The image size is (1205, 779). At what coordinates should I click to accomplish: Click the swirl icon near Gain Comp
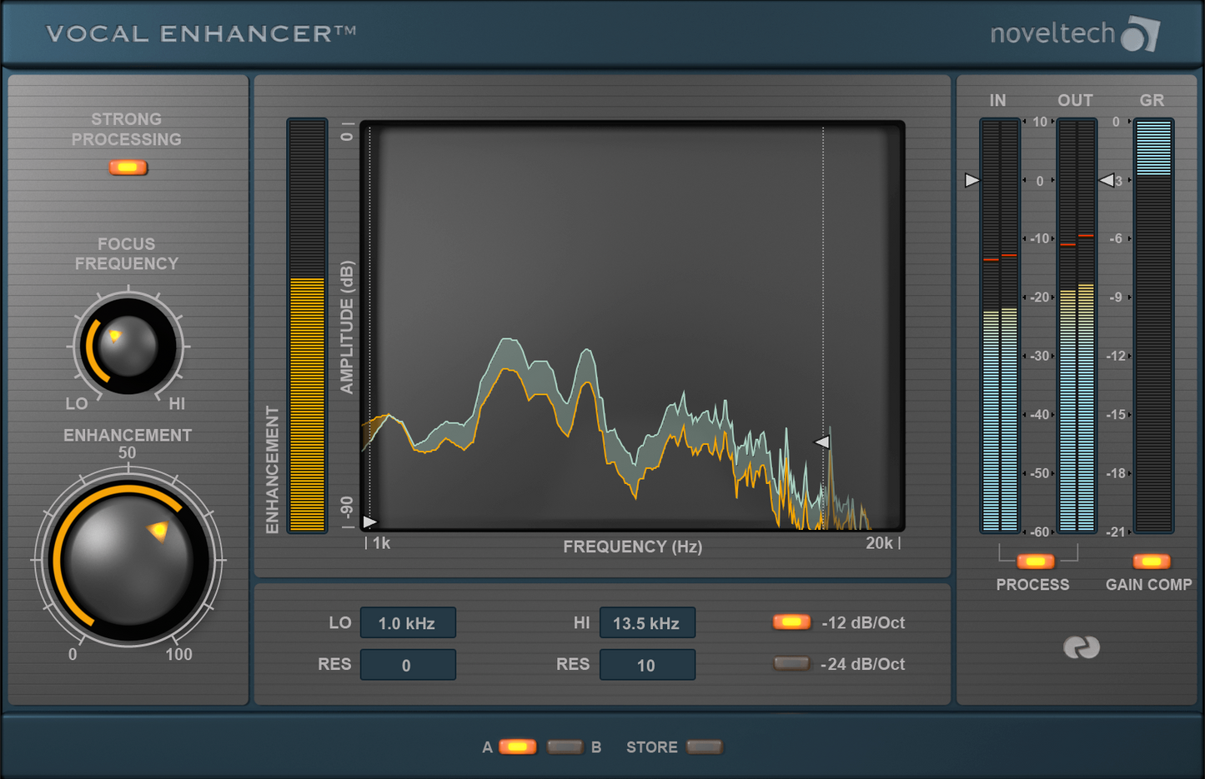click(x=1082, y=647)
